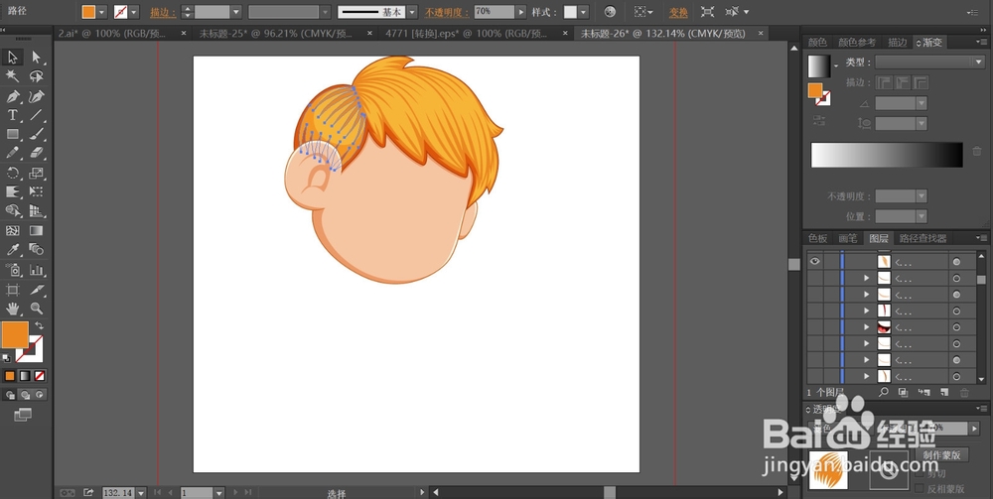The width and height of the screenshot is (993, 499).
Task: Select the Slice tool
Action: pyautogui.click(x=36, y=290)
